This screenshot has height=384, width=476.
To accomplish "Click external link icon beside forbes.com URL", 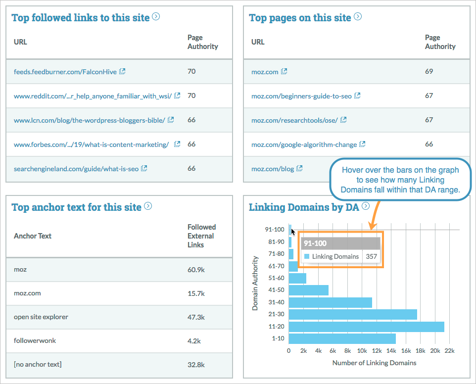I will [x=177, y=144].
